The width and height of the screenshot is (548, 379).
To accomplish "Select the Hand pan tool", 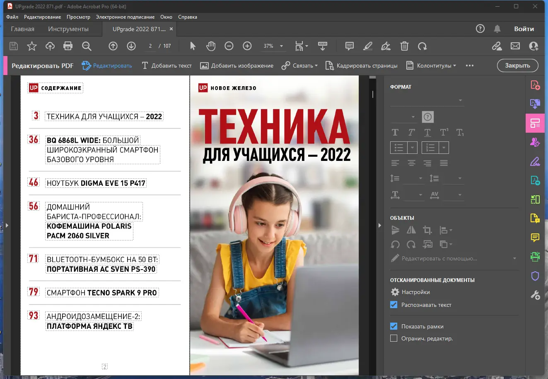I will pyautogui.click(x=211, y=46).
